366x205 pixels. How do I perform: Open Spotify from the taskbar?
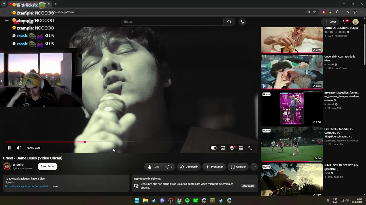click(187, 200)
